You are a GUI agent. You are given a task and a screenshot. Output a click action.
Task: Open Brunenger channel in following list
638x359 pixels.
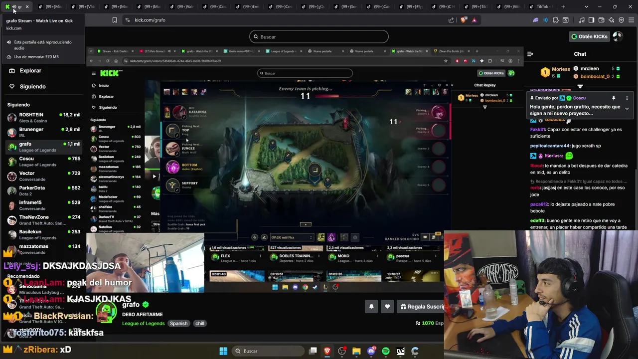tap(43, 132)
